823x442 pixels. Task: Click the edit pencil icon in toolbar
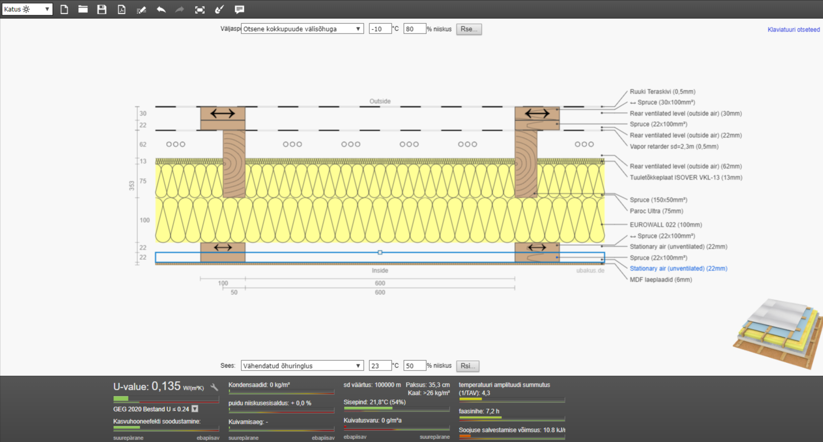[x=141, y=9]
